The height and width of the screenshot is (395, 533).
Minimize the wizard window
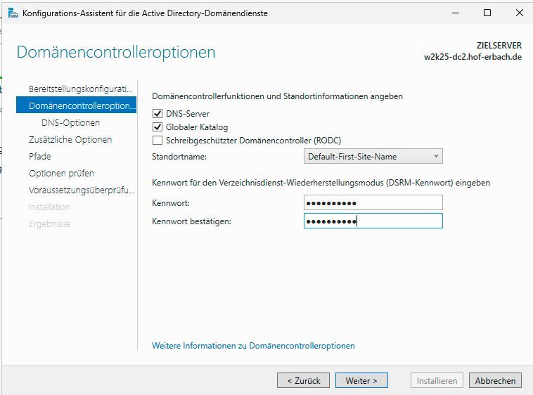pyautogui.click(x=456, y=13)
